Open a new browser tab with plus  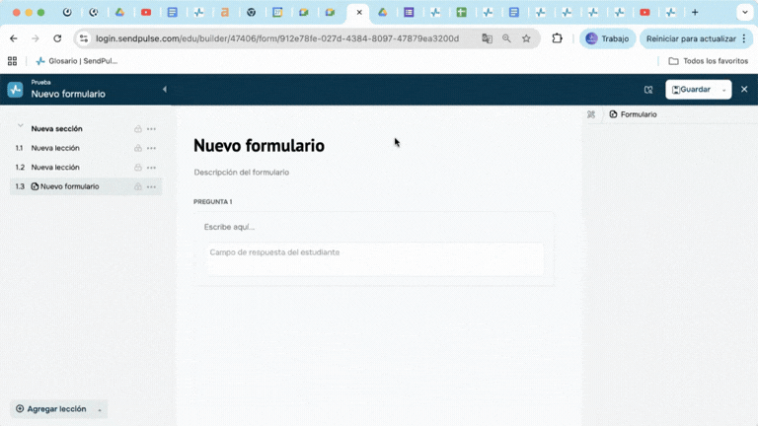point(695,13)
